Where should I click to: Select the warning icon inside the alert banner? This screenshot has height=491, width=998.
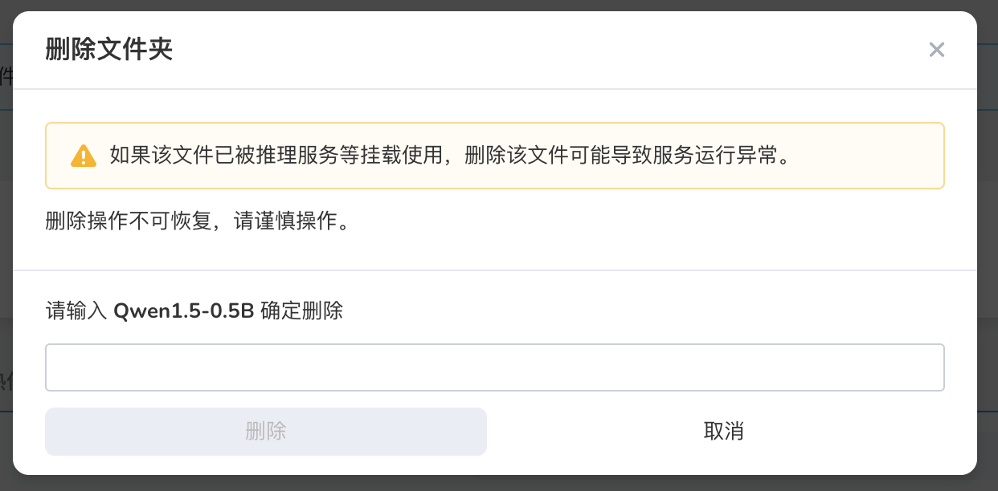(84, 156)
